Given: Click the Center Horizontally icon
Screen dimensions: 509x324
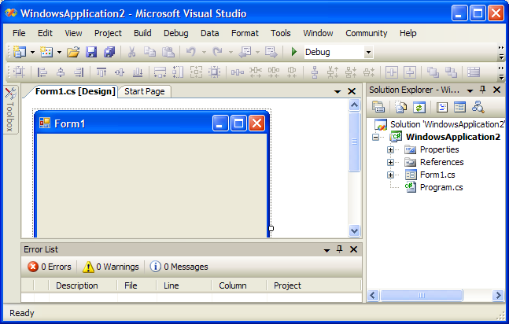Looking at the screenshot, I should 392,72.
